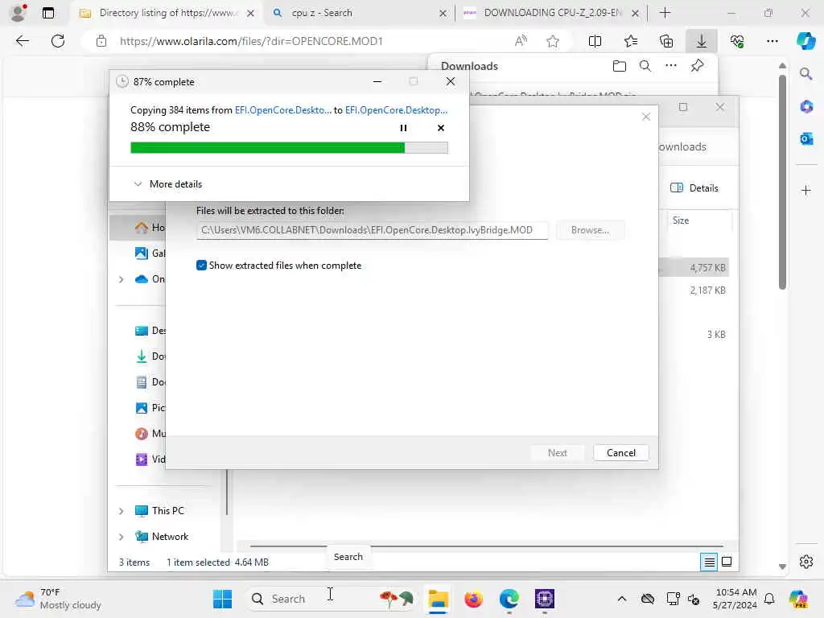This screenshot has height=618, width=824.
Task: Show hidden system tray icons
Action: coord(622,599)
